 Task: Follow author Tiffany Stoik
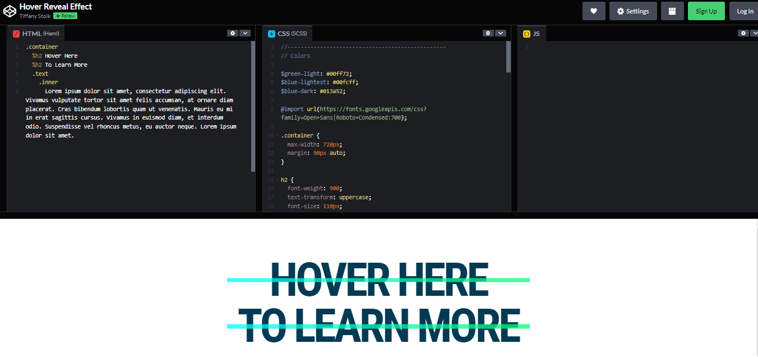coord(65,16)
